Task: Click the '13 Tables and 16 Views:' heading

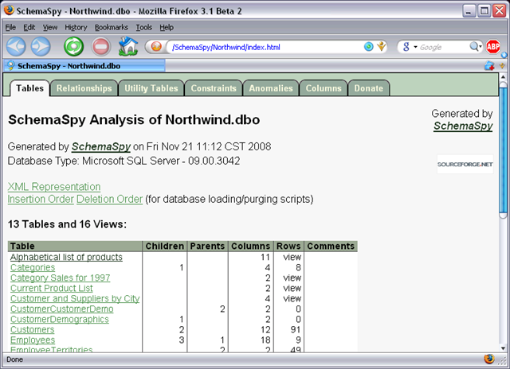Action: (67, 224)
